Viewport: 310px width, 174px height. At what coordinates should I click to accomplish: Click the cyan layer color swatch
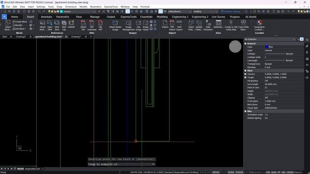click(x=62, y=12)
